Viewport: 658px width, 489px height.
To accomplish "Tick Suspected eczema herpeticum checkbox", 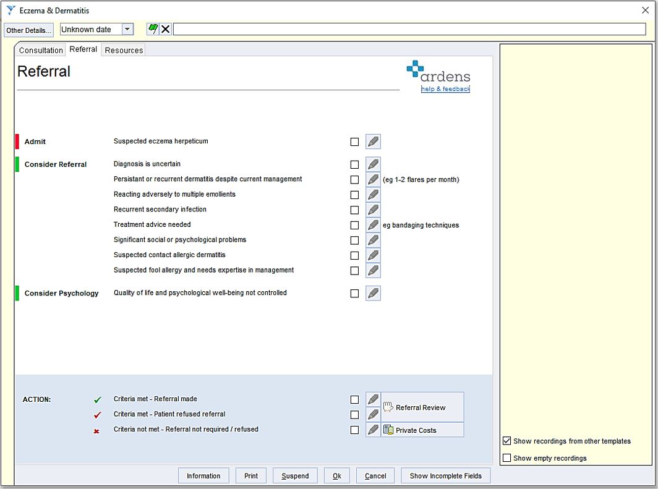I will [x=354, y=142].
